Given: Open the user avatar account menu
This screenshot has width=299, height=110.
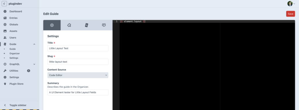Looking at the screenshot, I should 290,4.
